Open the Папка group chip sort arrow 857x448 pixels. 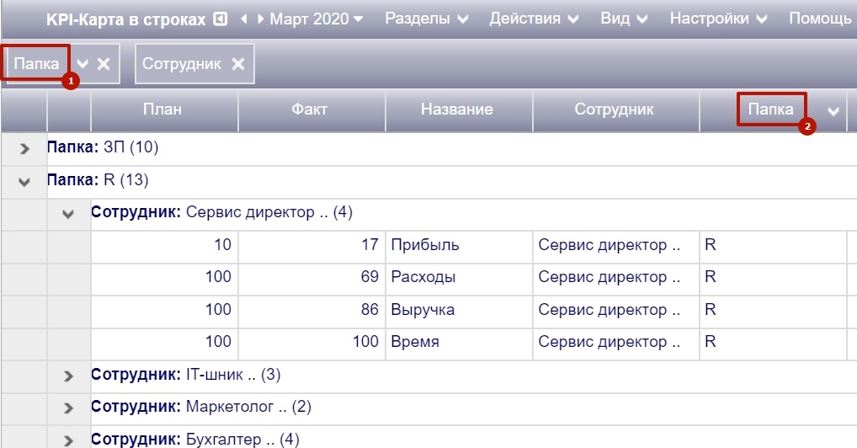click(x=83, y=64)
